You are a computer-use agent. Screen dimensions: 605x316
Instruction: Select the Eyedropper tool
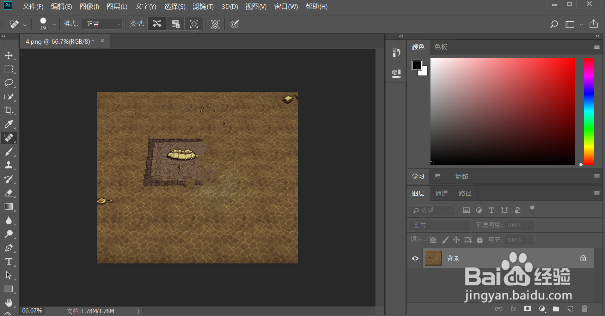(9, 124)
